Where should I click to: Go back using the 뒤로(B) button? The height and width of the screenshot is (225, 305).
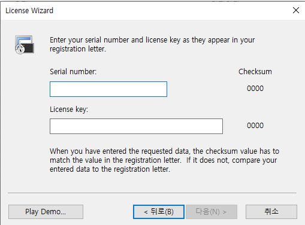[x=159, y=212]
